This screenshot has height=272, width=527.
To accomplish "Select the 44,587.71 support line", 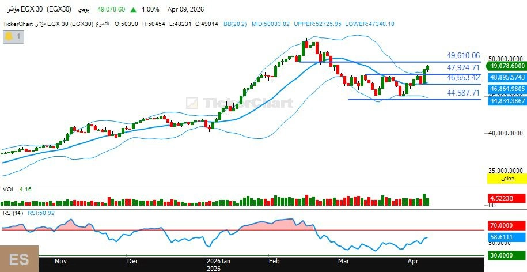I will point(403,100).
